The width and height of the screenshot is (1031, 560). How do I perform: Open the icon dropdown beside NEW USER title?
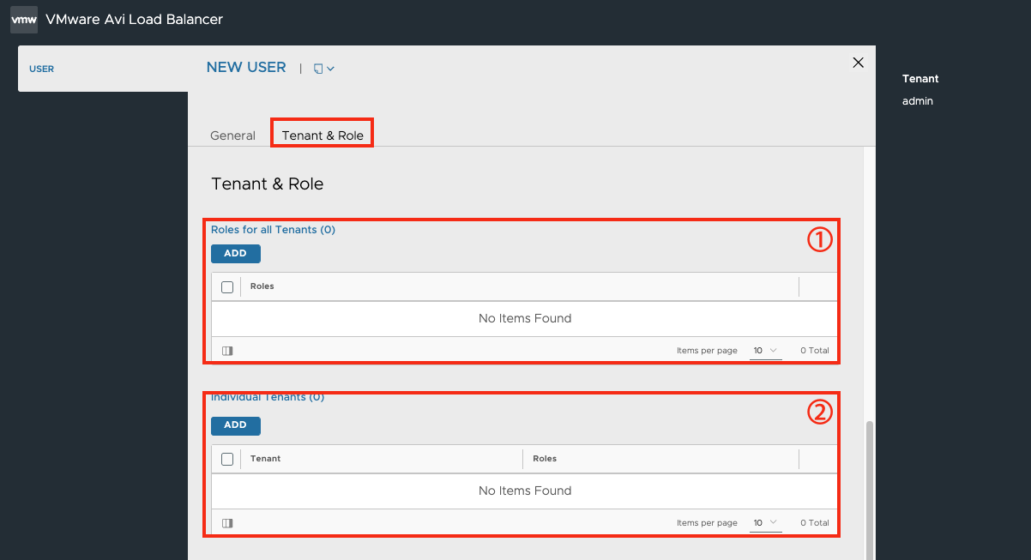point(323,69)
